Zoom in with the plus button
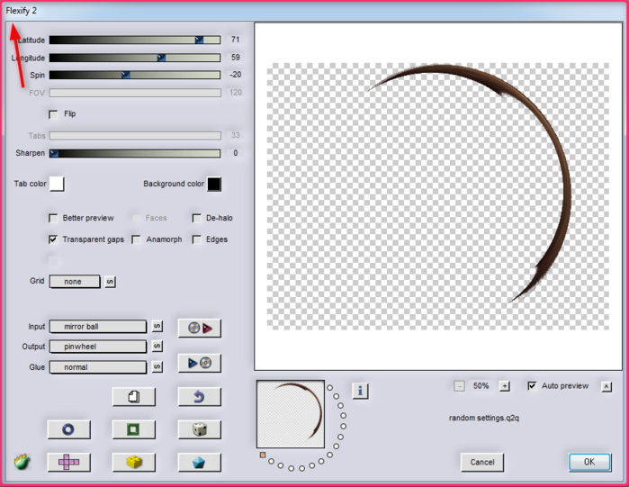Image resolution: width=629 pixels, height=487 pixels. point(505,386)
